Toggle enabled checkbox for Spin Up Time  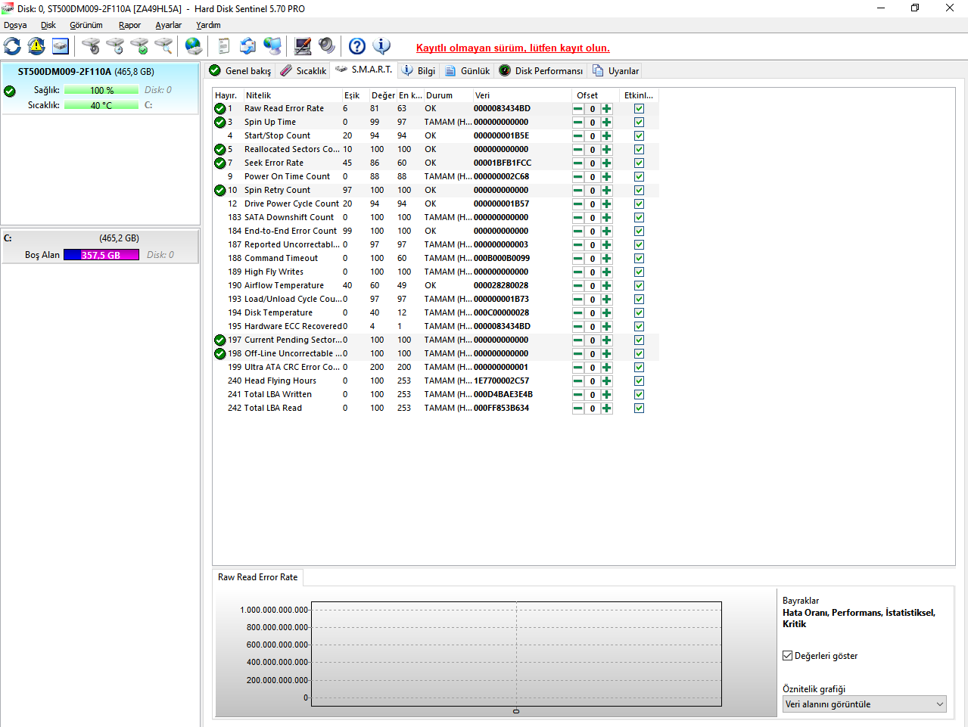pyautogui.click(x=639, y=123)
